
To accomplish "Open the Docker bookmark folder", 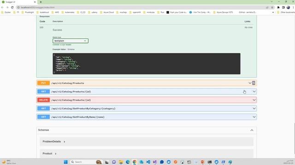I will click(6, 12).
